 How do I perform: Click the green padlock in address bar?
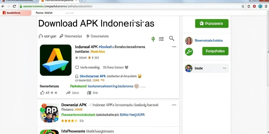click(21, 6)
